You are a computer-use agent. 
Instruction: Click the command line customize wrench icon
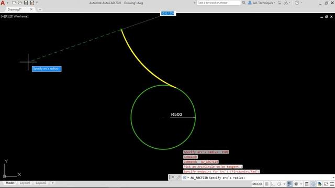coord(178,178)
